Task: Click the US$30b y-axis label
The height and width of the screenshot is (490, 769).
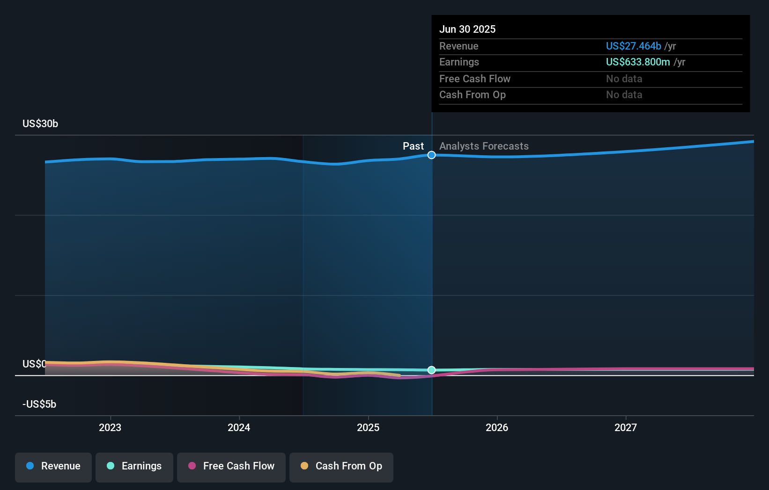Action: click(x=40, y=123)
